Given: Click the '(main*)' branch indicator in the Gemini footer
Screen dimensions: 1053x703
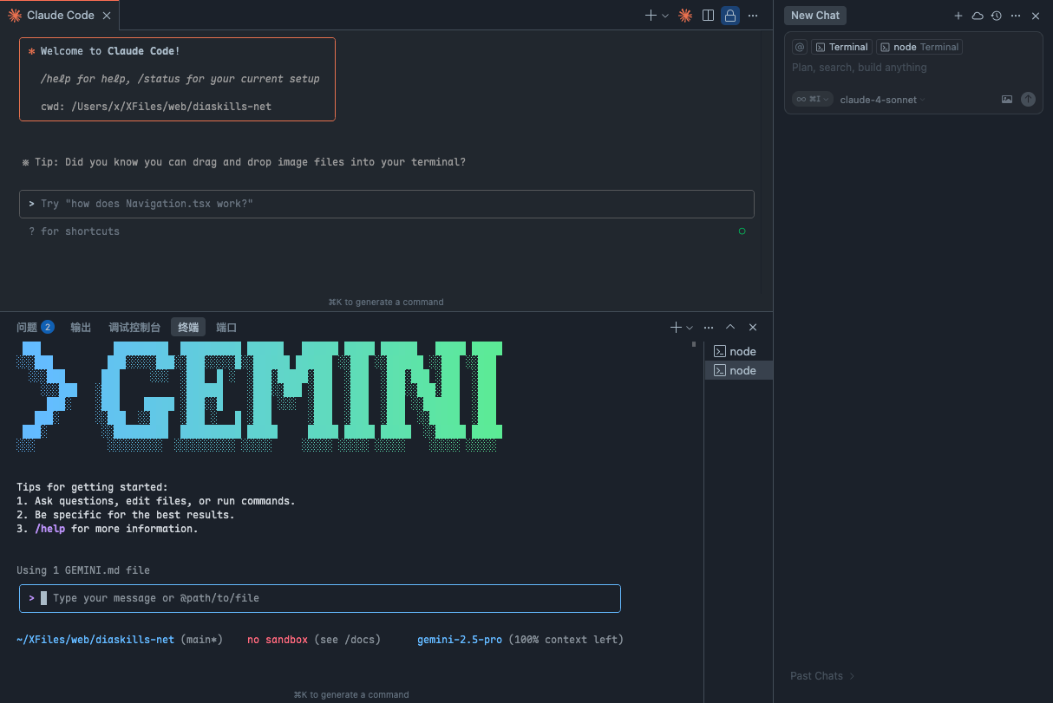Looking at the screenshot, I should click(x=201, y=640).
